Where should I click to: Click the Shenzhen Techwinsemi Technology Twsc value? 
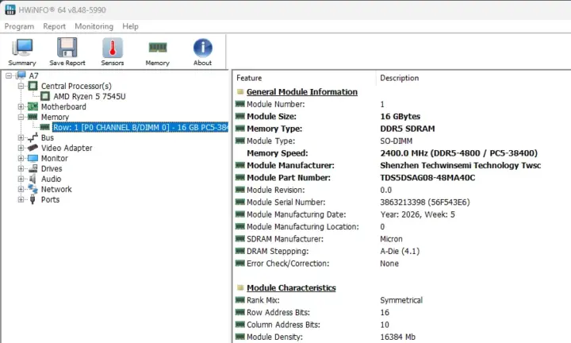click(x=460, y=165)
